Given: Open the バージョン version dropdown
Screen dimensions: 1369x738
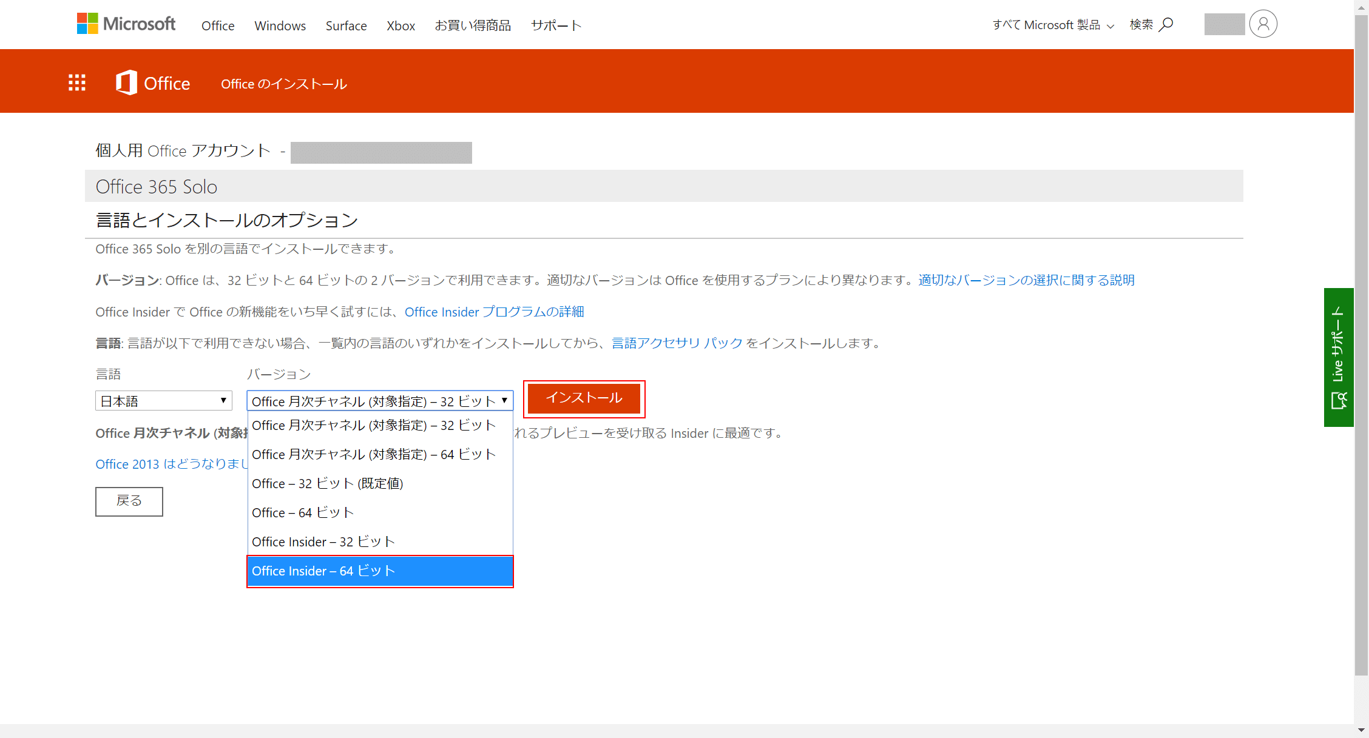Looking at the screenshot, I should click(x=379, y=400).
